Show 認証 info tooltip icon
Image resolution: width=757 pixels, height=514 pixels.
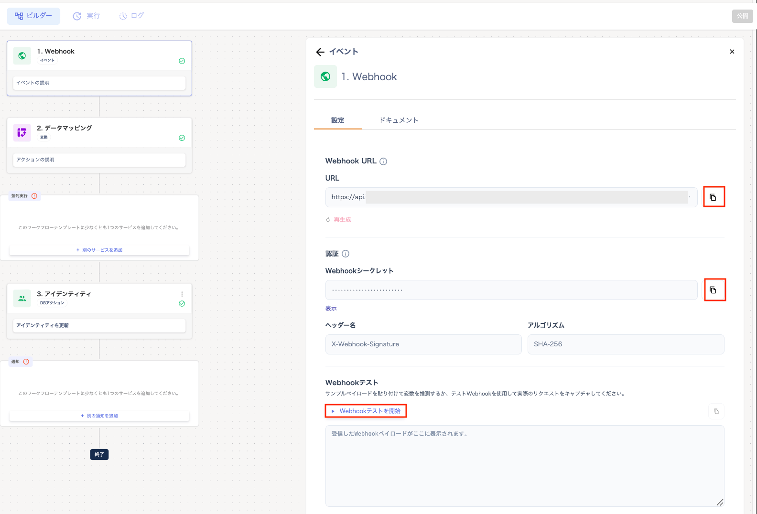click(346, 254)
